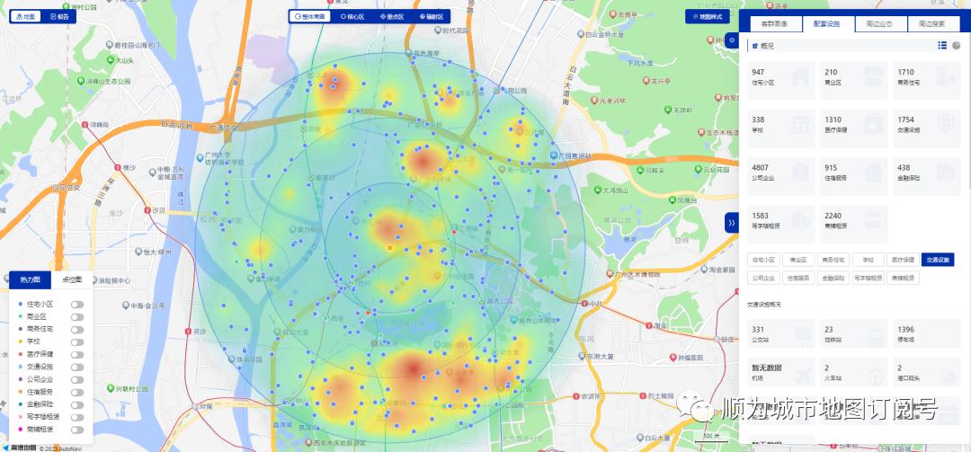971x452 pixels.
Task: Toggle the 住宅小区 layer switch
Action: pos(76,305)
